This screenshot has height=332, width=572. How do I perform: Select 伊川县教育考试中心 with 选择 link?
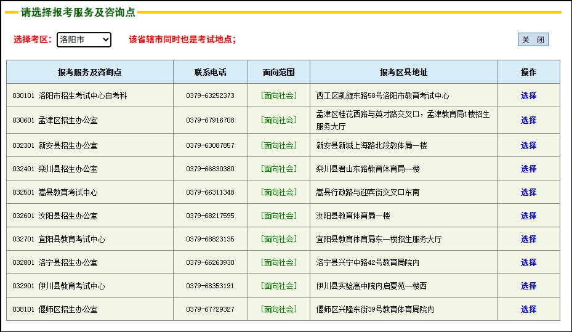(x=528, y=286)
